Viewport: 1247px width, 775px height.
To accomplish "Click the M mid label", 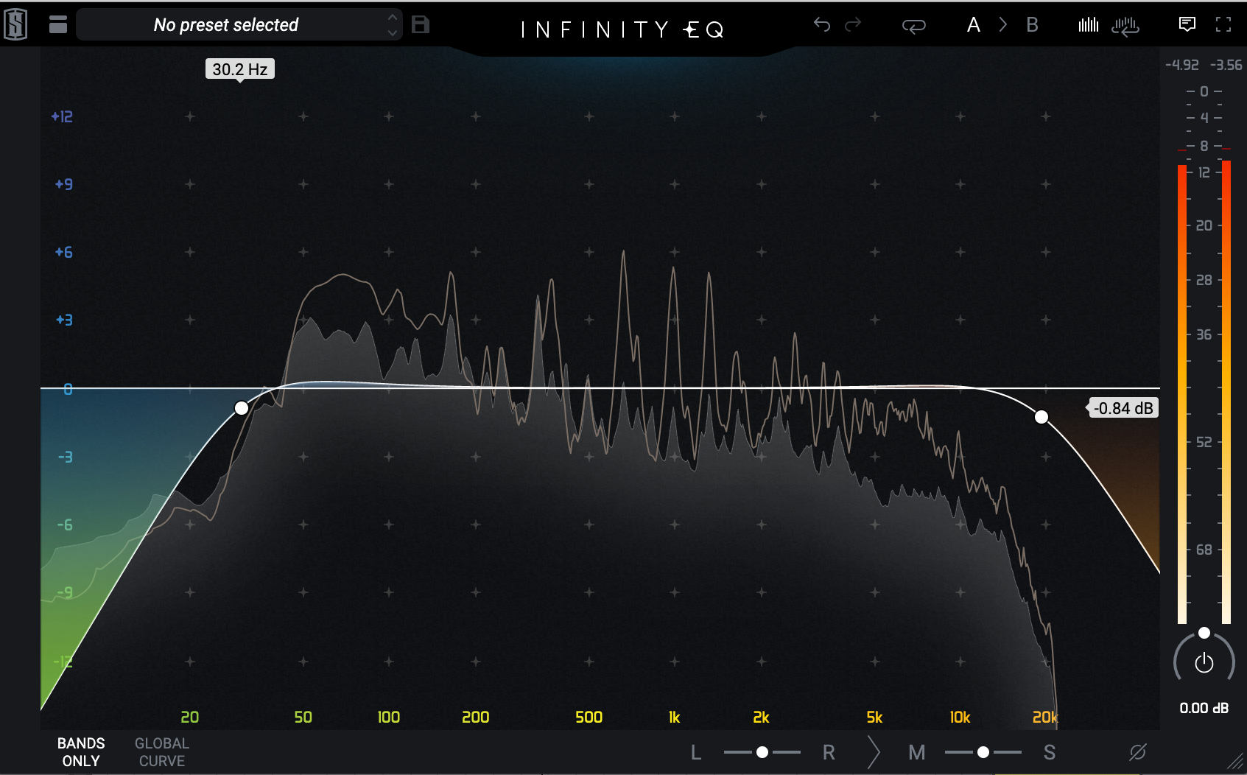I will coord(916,752).
